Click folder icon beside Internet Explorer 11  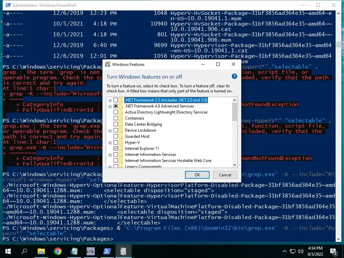point(121,148)
